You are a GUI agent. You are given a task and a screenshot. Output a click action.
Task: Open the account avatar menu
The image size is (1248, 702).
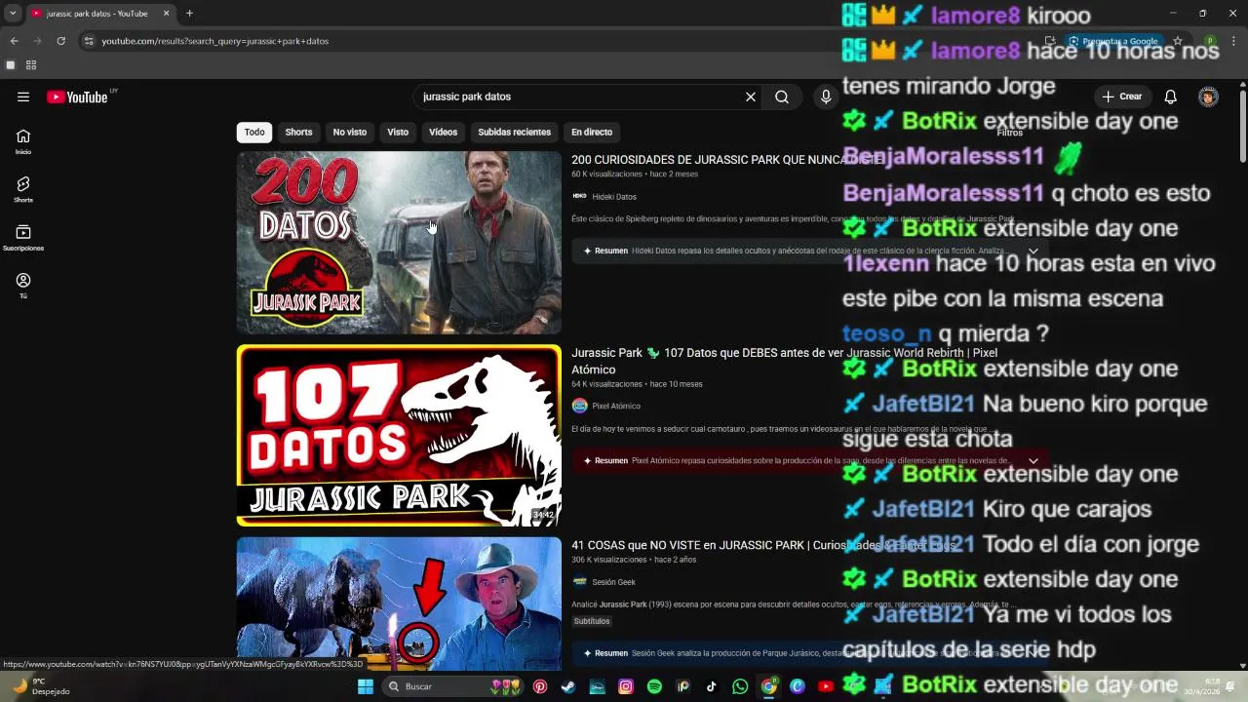click(1208, 97)
